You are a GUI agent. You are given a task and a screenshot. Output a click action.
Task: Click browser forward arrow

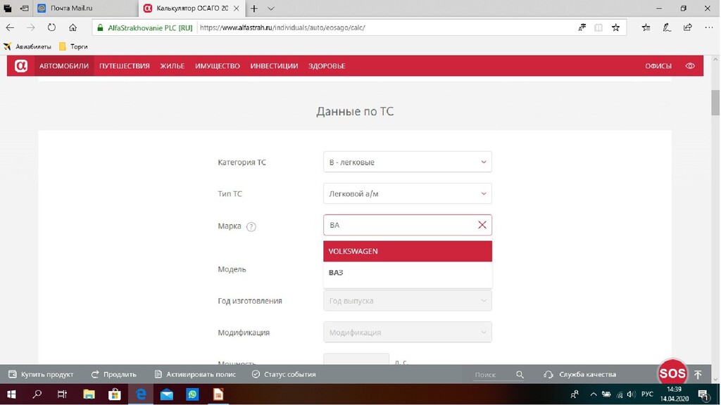[31, 27]
